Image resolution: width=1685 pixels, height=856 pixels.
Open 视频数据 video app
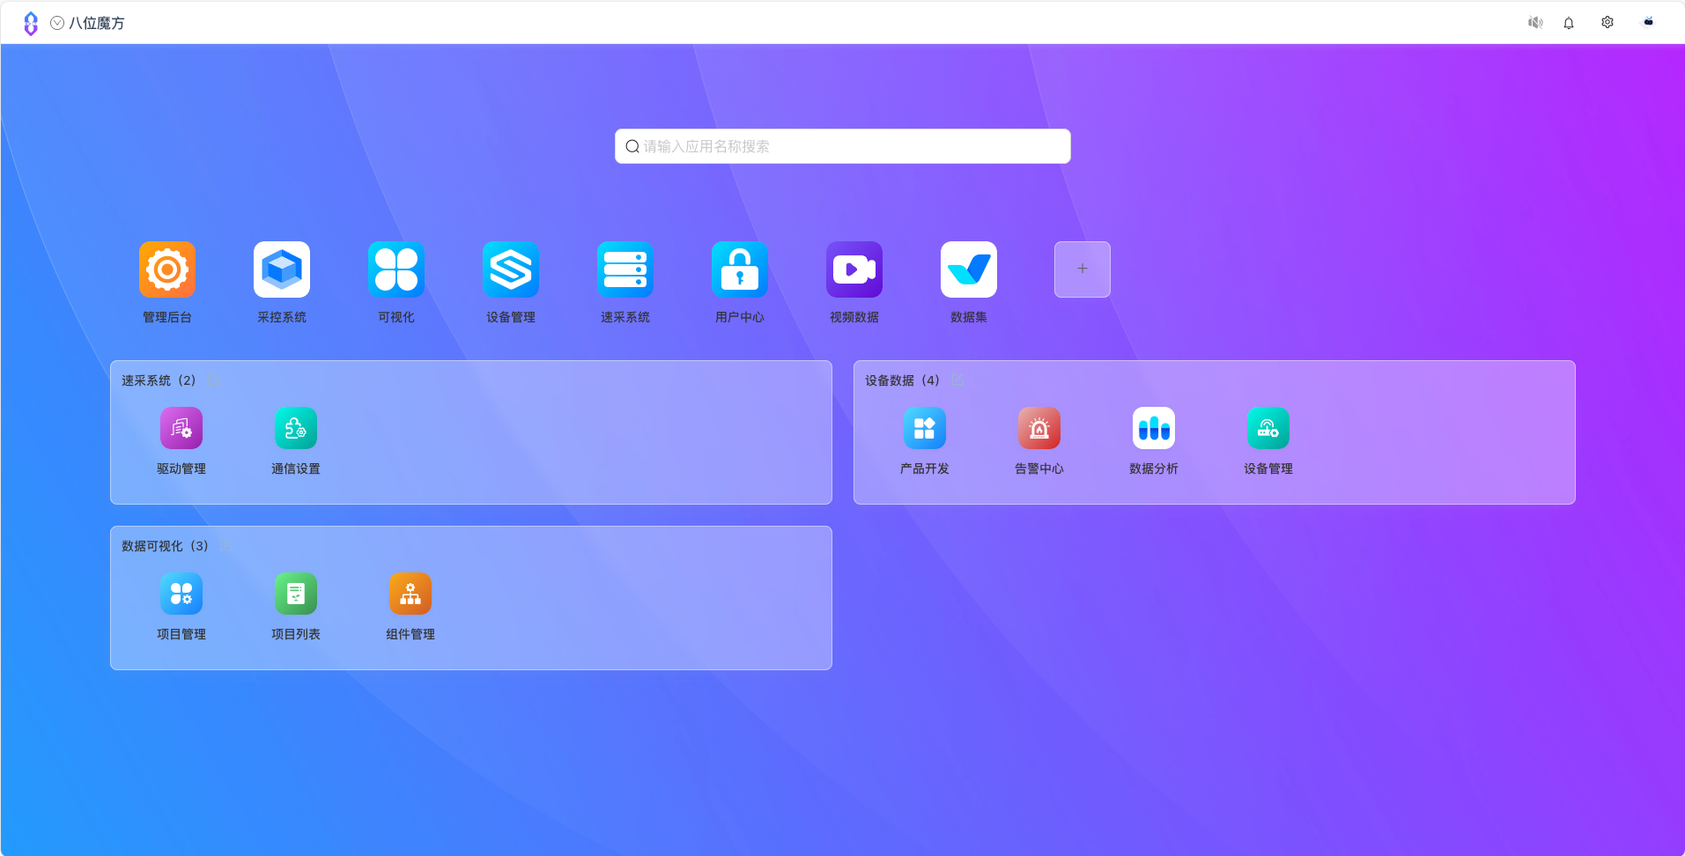(x=854, y=269)
